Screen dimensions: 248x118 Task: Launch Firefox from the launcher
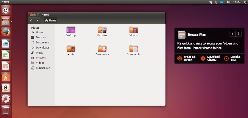[x=6, y=33]
